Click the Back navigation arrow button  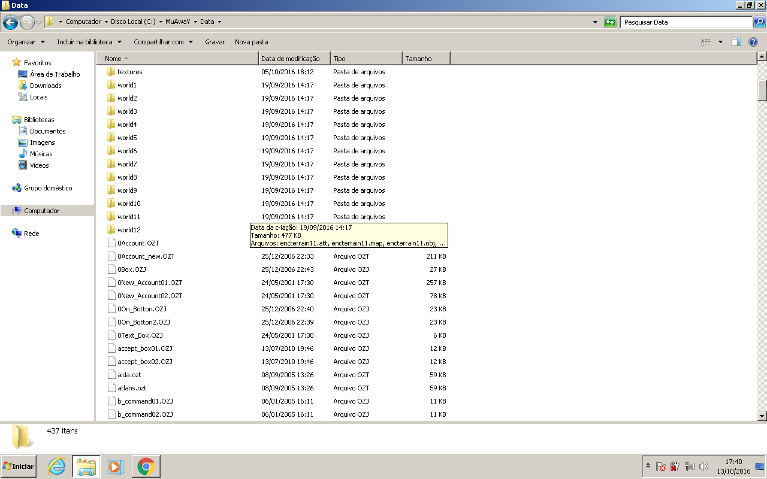click(x=10, y=23)
